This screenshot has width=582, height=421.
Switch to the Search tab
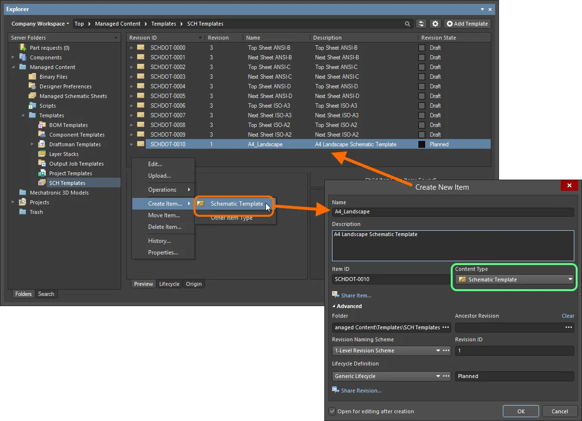(x=46, y=294)
